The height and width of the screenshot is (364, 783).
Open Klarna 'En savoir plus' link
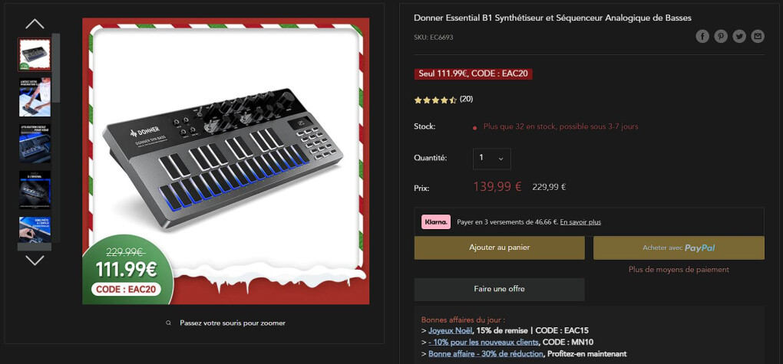click(x=580, y=222)
